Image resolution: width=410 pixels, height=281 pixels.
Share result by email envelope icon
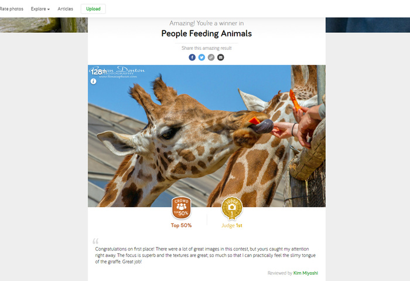221,57
